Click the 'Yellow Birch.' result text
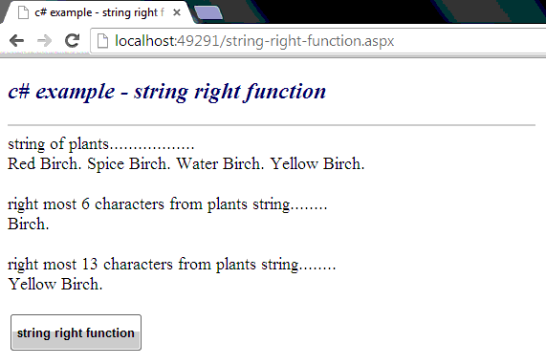This screenshot has width=546, height=364. (55, 284)
